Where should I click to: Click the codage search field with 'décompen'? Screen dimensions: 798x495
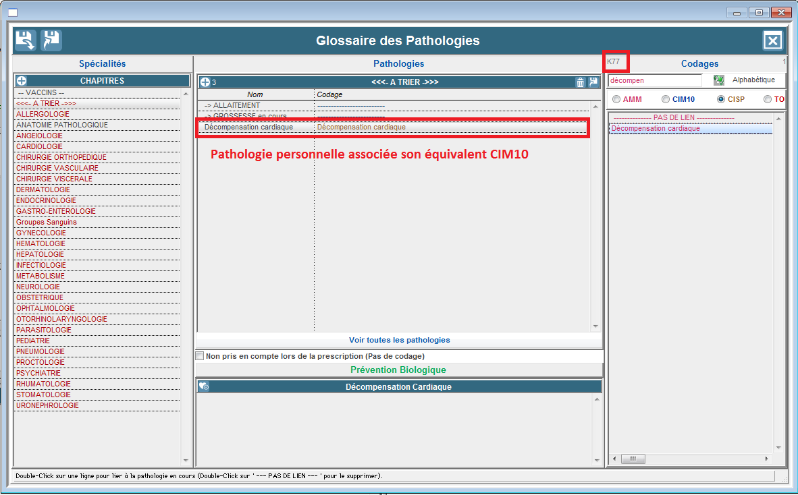pyautogui.click(x=654, y=80)
